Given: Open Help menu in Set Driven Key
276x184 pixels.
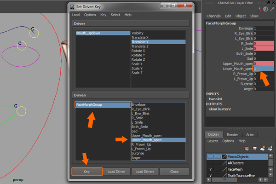Looking at the screenshot, I should [x=128, y=15].
